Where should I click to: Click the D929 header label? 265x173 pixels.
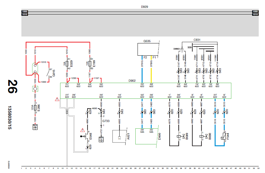pyautogui.click(x=144, y=7)
